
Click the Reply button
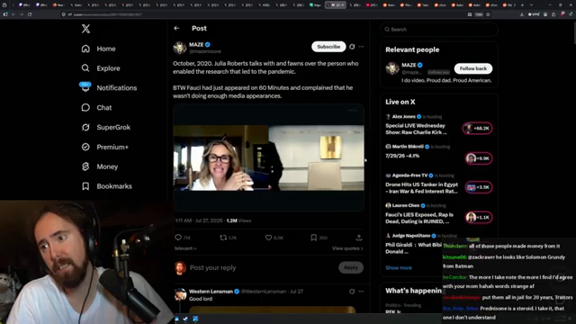pos(351,267)
